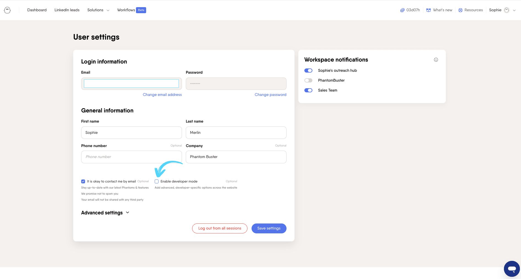Click First name field containing Sophie
Screen dimensions: 521x279
click(132, 132)
